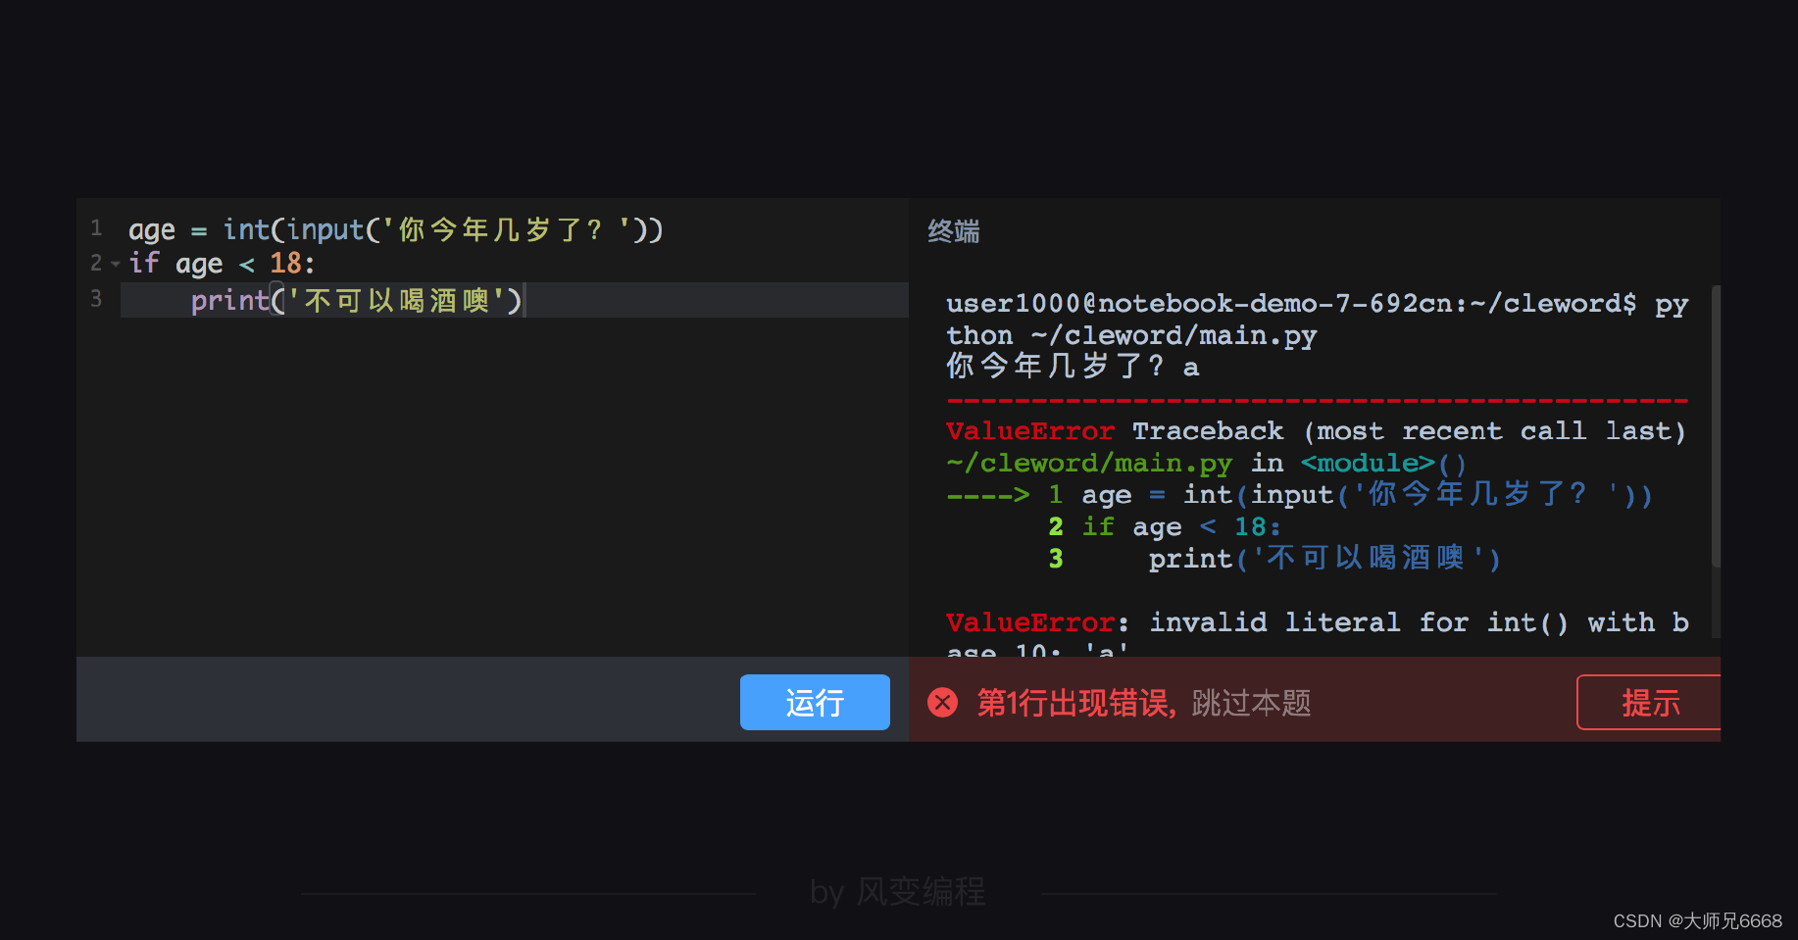
Task: Click the blue 运行 run button
Action: coord(815,702)
